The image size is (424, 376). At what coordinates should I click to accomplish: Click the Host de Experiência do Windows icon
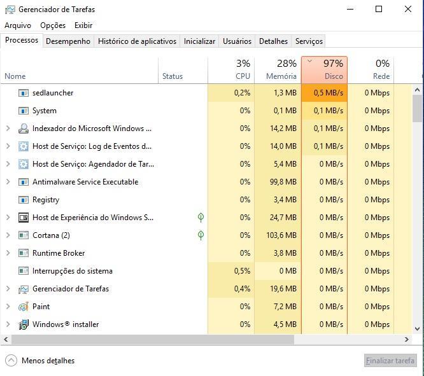pos(24,218)
